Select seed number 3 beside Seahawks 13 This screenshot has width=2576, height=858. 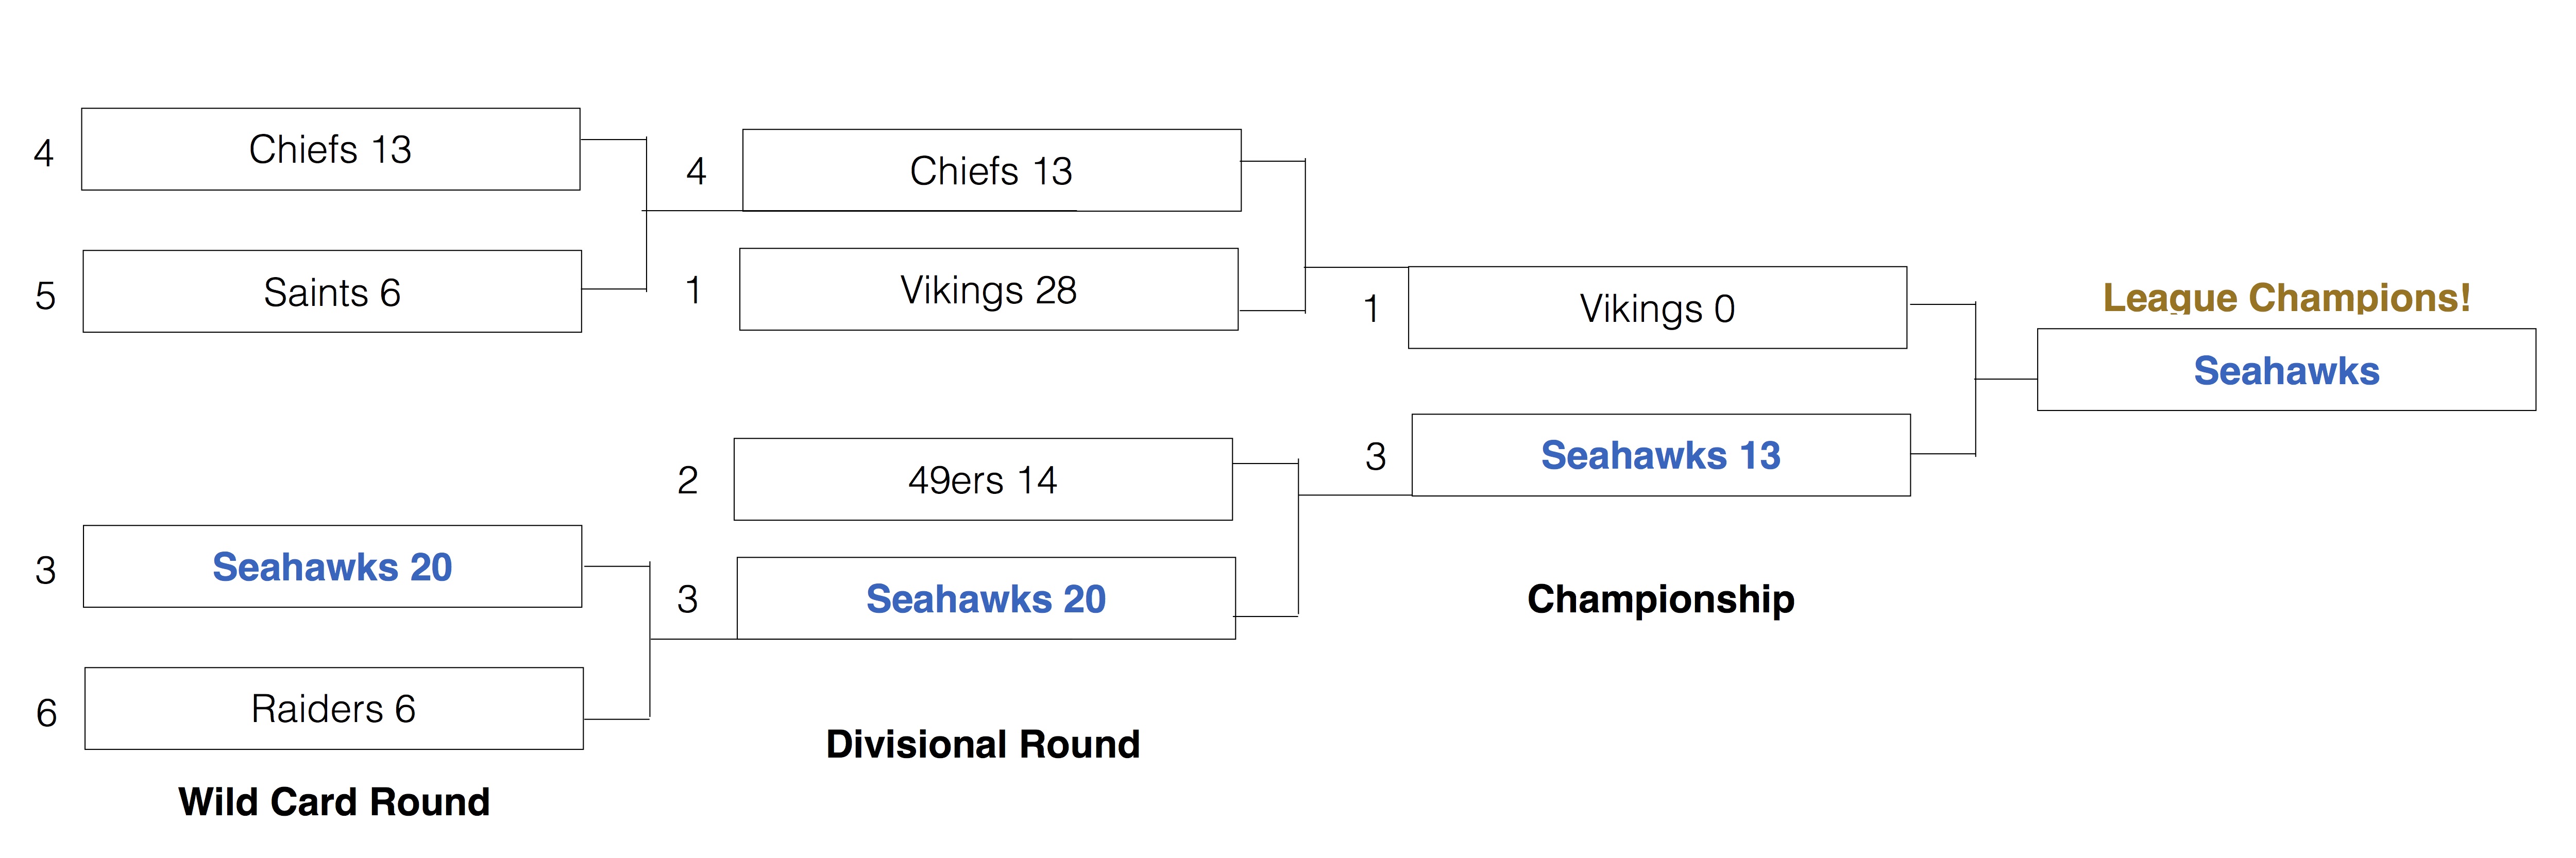[x=1376, y=457]
